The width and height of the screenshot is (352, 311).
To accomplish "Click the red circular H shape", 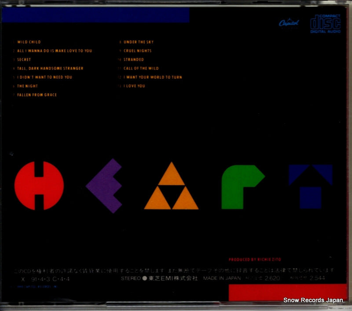I will tap(39, 186).
